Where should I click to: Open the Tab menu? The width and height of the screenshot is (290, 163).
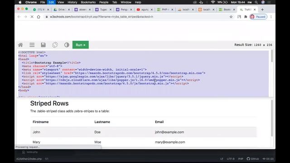tap(115, 2)
